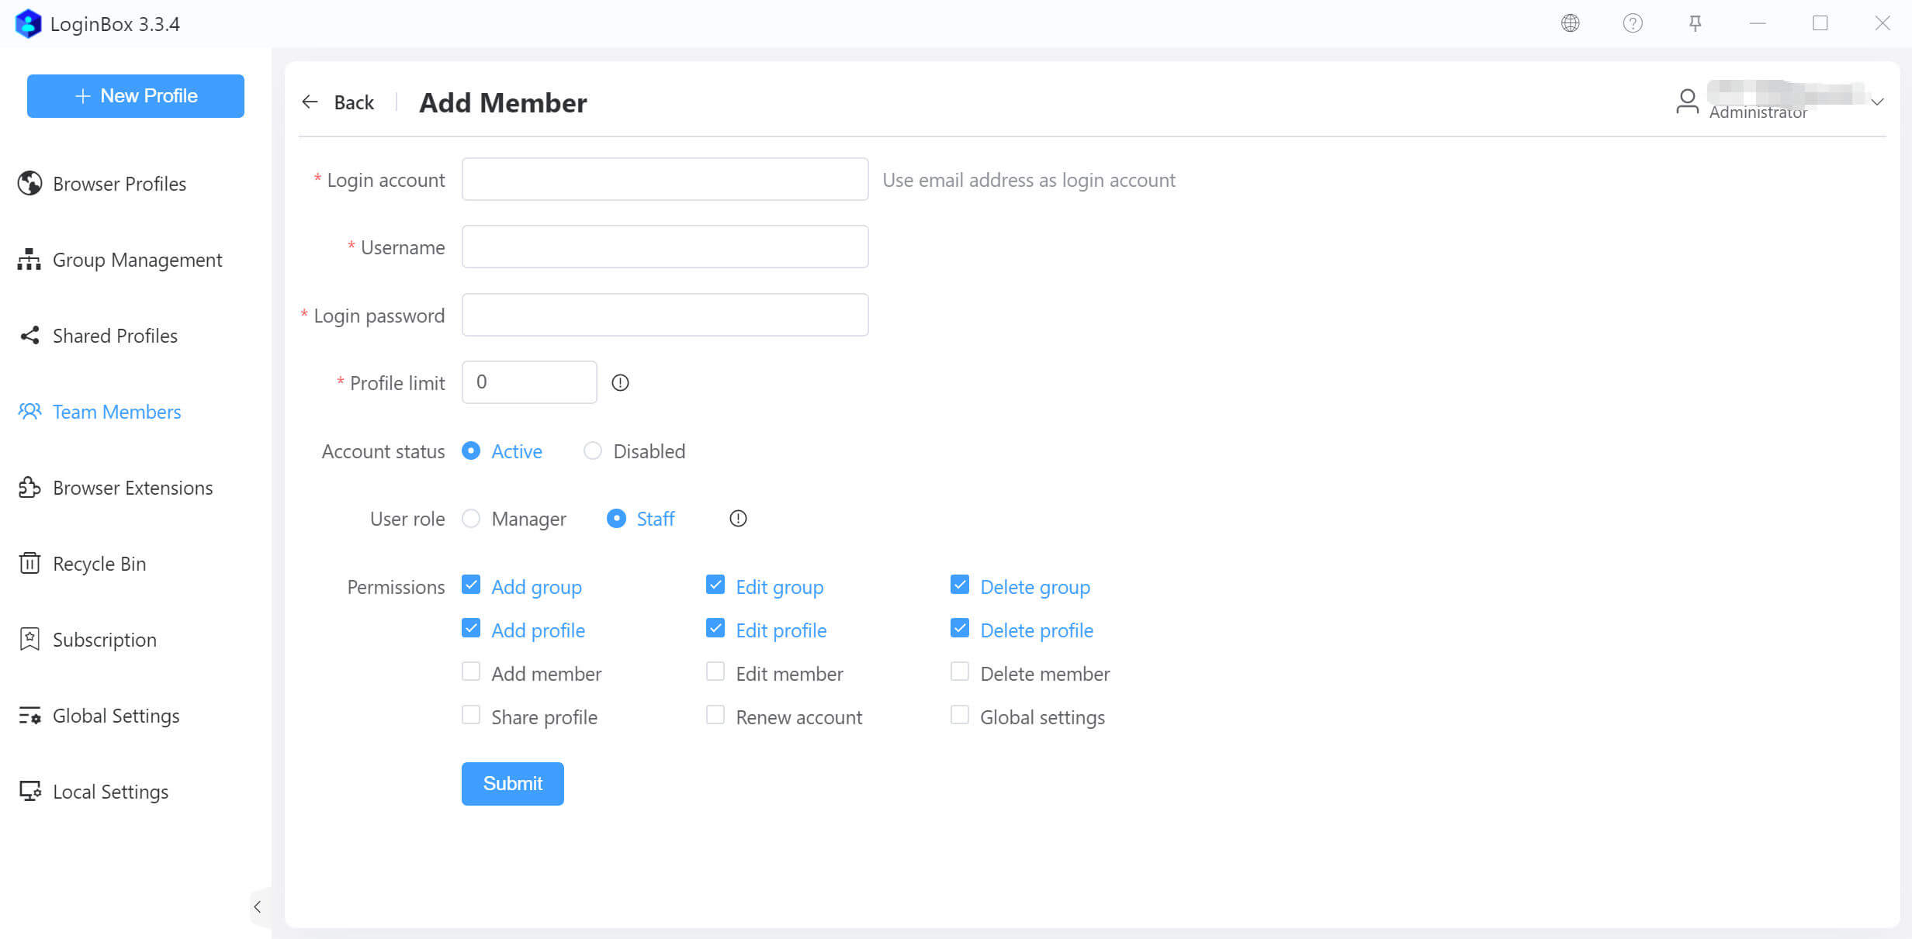Enable the Add member permission checkbox
This screenshot has width=1912, height=939.
coord(471,671)
